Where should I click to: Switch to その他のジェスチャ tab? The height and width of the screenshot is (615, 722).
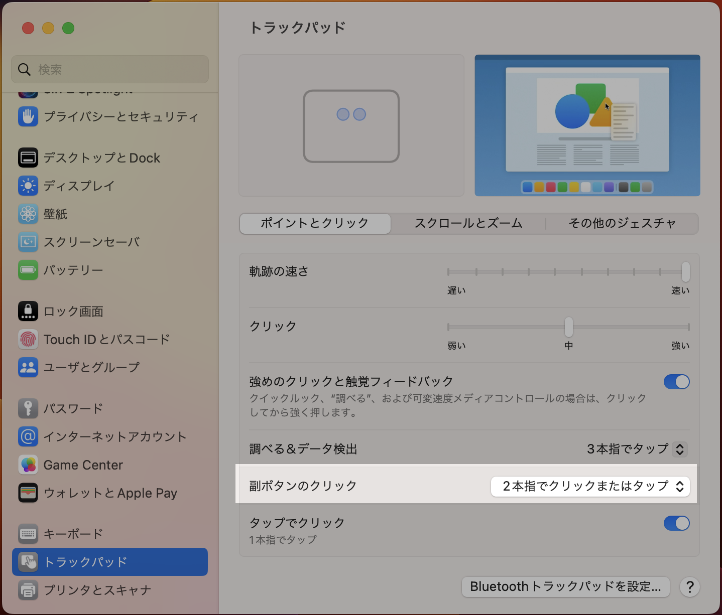click(x=622, y=223)
